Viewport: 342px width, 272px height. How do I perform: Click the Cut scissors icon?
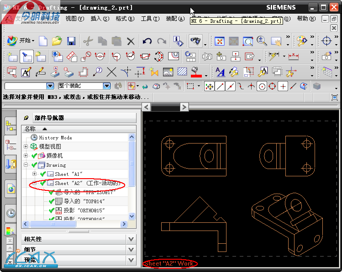[x=88, y=41]
